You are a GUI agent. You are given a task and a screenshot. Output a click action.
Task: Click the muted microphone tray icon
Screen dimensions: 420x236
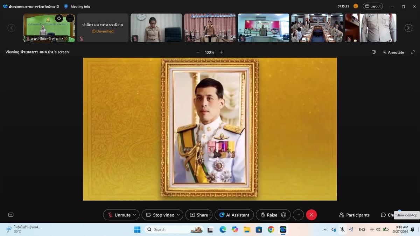(x=343, y=229)
